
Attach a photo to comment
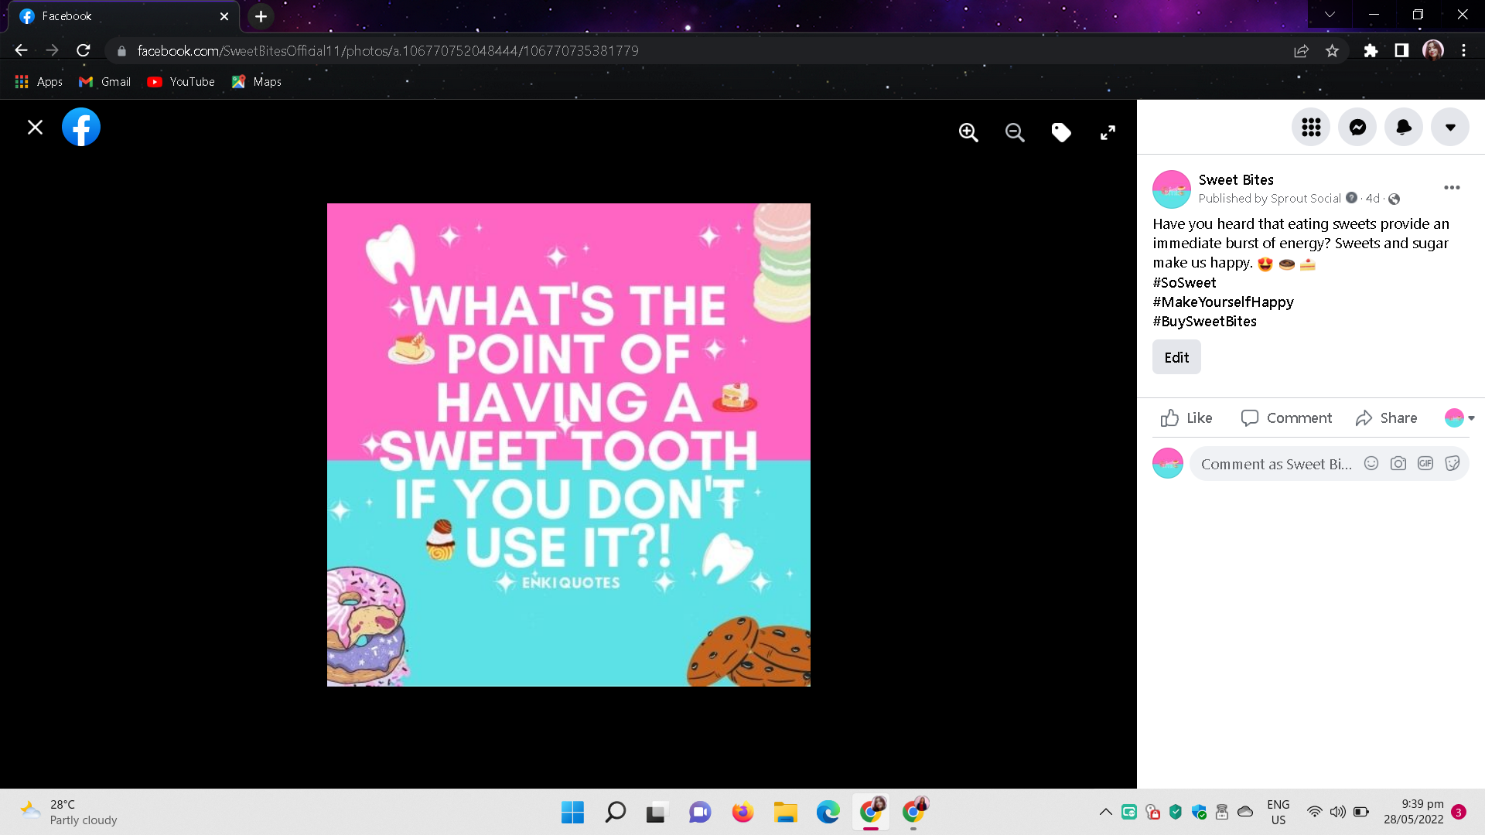point(1398,464)
